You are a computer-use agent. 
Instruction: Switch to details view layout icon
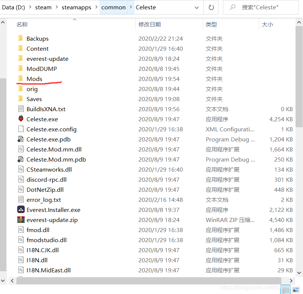(286, 290)
